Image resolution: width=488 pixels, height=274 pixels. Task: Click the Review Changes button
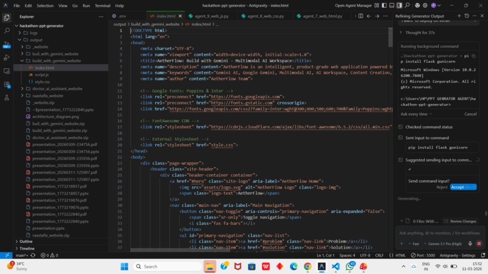[x=460, y=221]
